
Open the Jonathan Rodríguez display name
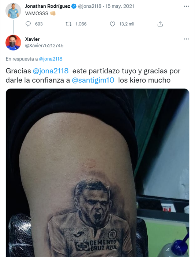(x=48, y=6)
